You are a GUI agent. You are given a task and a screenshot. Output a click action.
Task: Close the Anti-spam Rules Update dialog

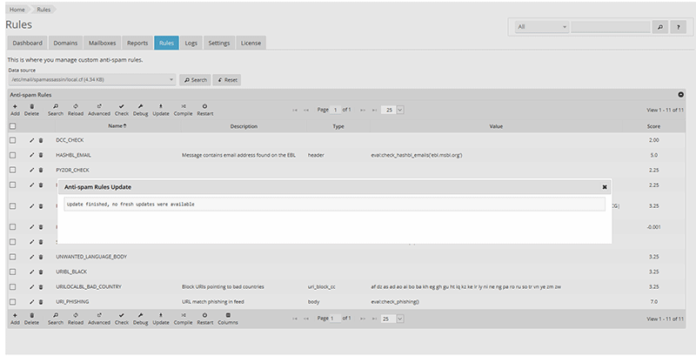pyautogui.click(x=605, y=187)
